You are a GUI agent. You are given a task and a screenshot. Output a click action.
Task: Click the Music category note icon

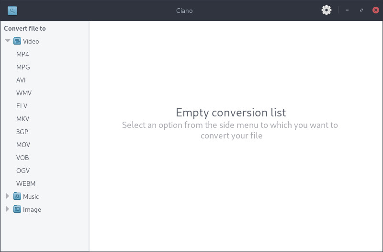point(17,196)
